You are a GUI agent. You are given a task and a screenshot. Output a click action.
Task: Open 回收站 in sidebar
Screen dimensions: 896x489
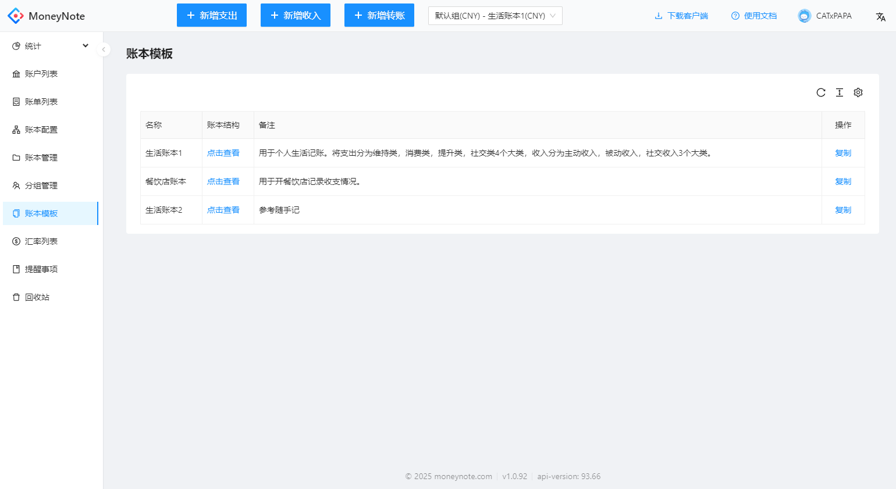click(x=51, y=297)
